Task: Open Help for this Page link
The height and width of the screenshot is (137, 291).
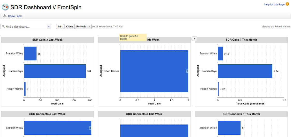Action: [274, 4]
